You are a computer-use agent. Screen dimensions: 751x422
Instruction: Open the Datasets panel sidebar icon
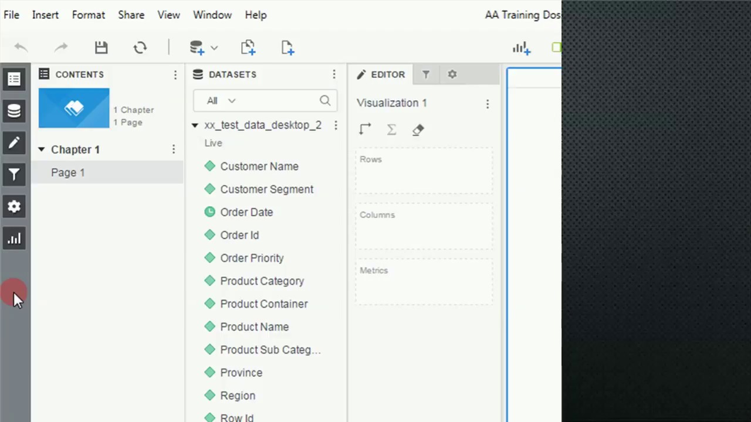[x=14, y=111]
